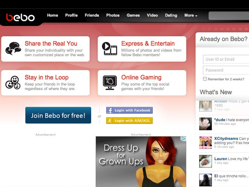Open the Games section

133,15
